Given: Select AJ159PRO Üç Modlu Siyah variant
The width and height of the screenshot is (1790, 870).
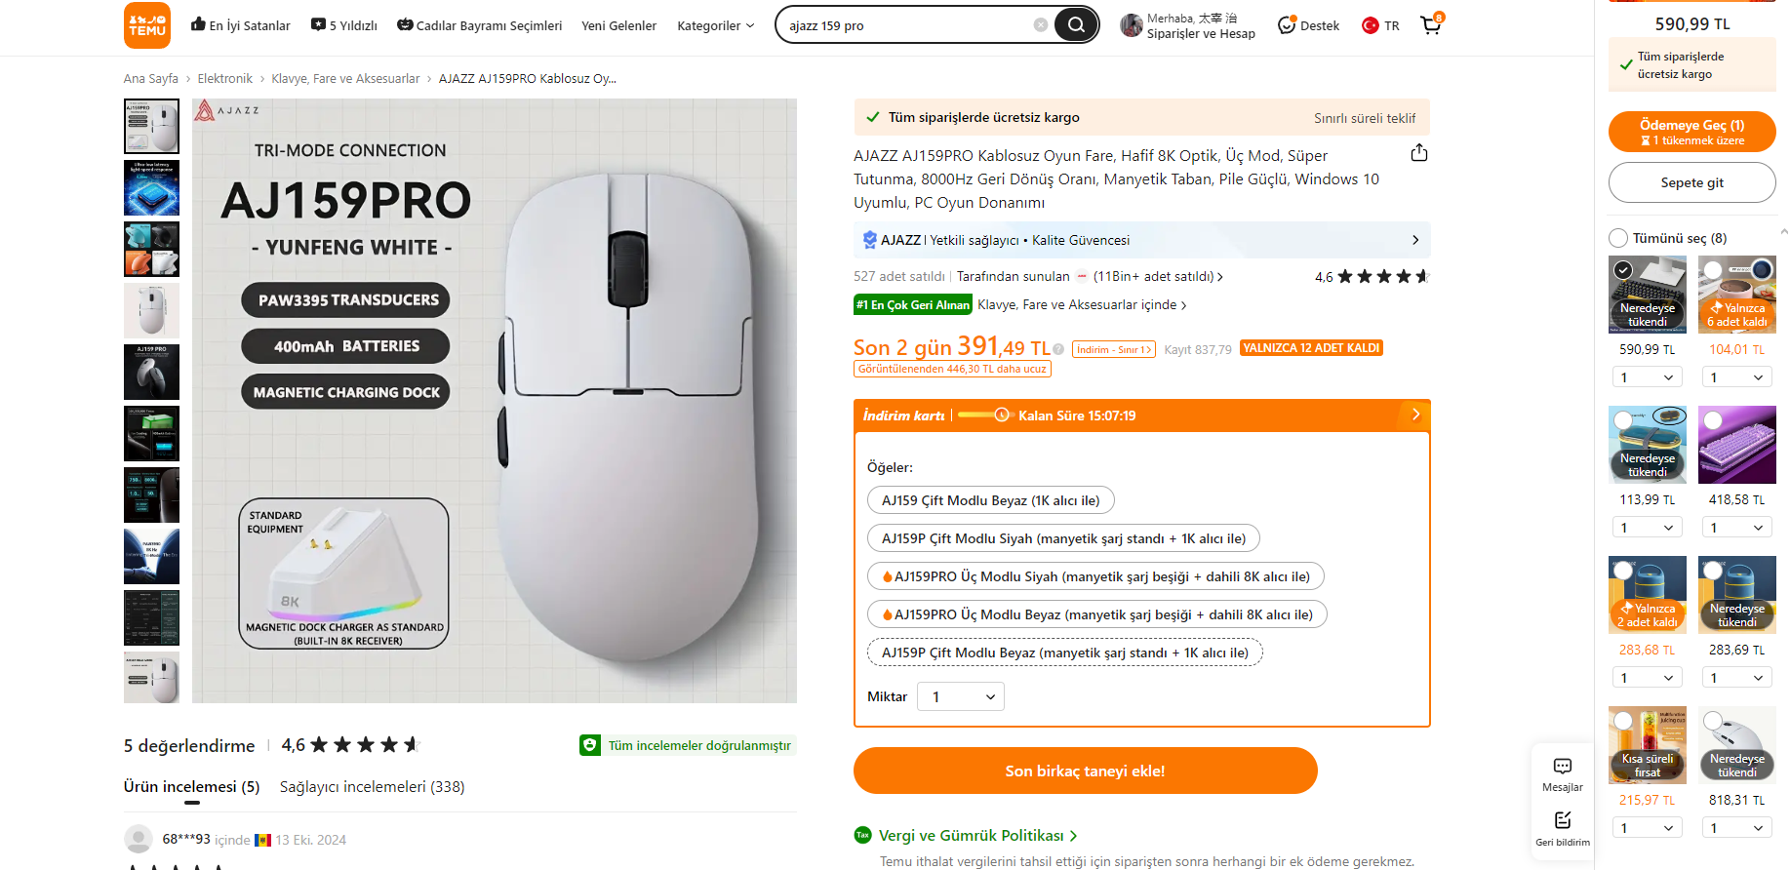Looking at the screenshot, I should click(1094, 576).
